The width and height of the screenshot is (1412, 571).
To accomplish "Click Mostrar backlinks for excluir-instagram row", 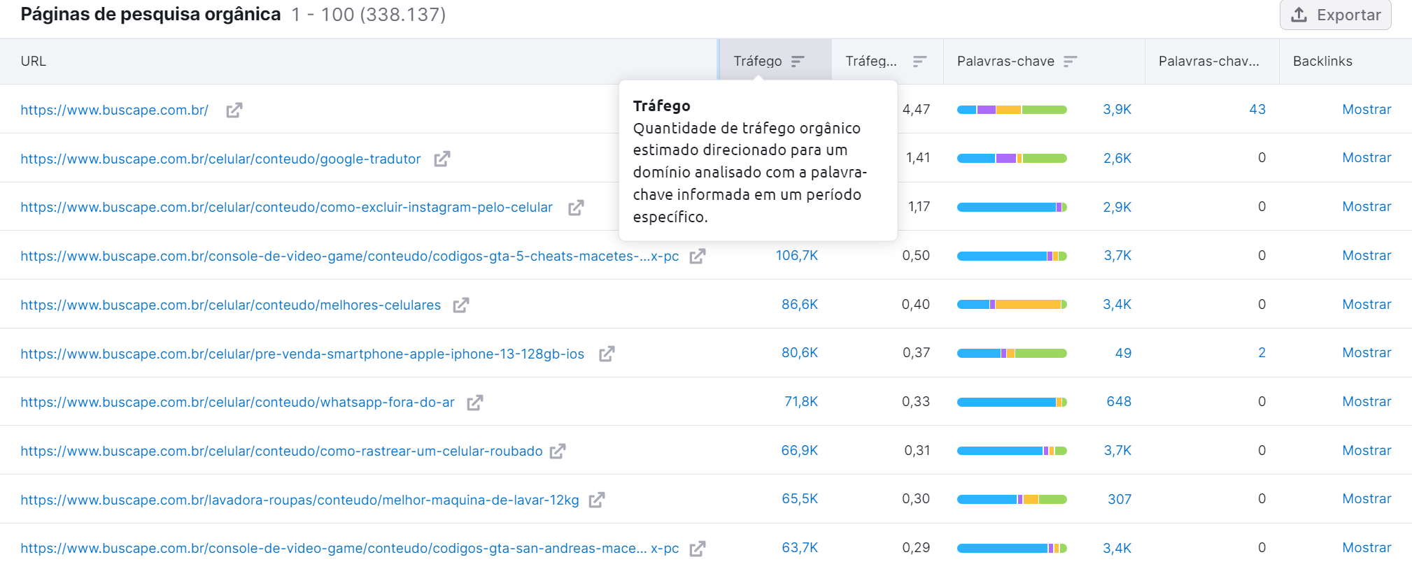I will click(1367, 206).
